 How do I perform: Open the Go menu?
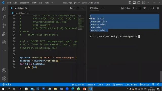click(x=40, y=3)
